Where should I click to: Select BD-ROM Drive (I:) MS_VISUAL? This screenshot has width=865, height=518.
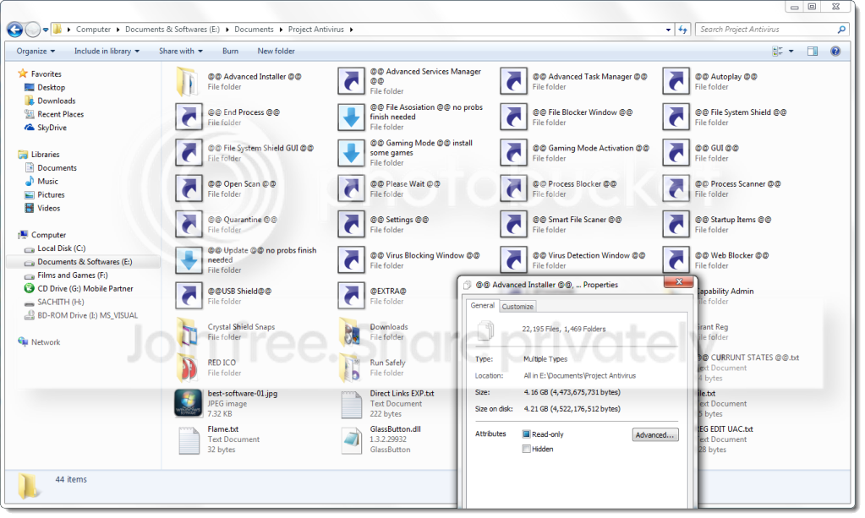pos(87,315)
